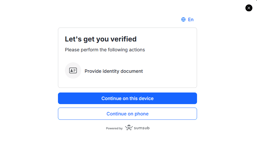Open the En language selector
The height and width of the screenshot is (156, 257).
click(187, 19)
